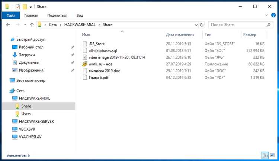
Task: Click the size 372 994 КБ cell
Action: [x=255, y=50]
